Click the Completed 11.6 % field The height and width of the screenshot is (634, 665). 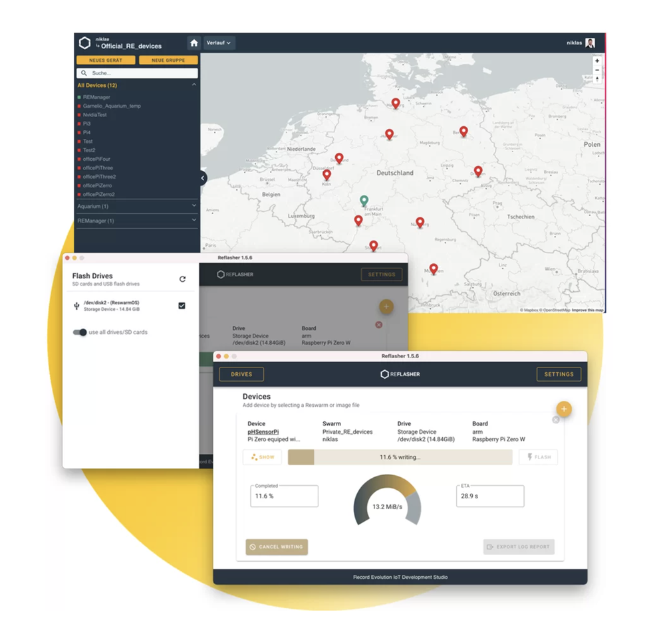click(x=284, y=496)
